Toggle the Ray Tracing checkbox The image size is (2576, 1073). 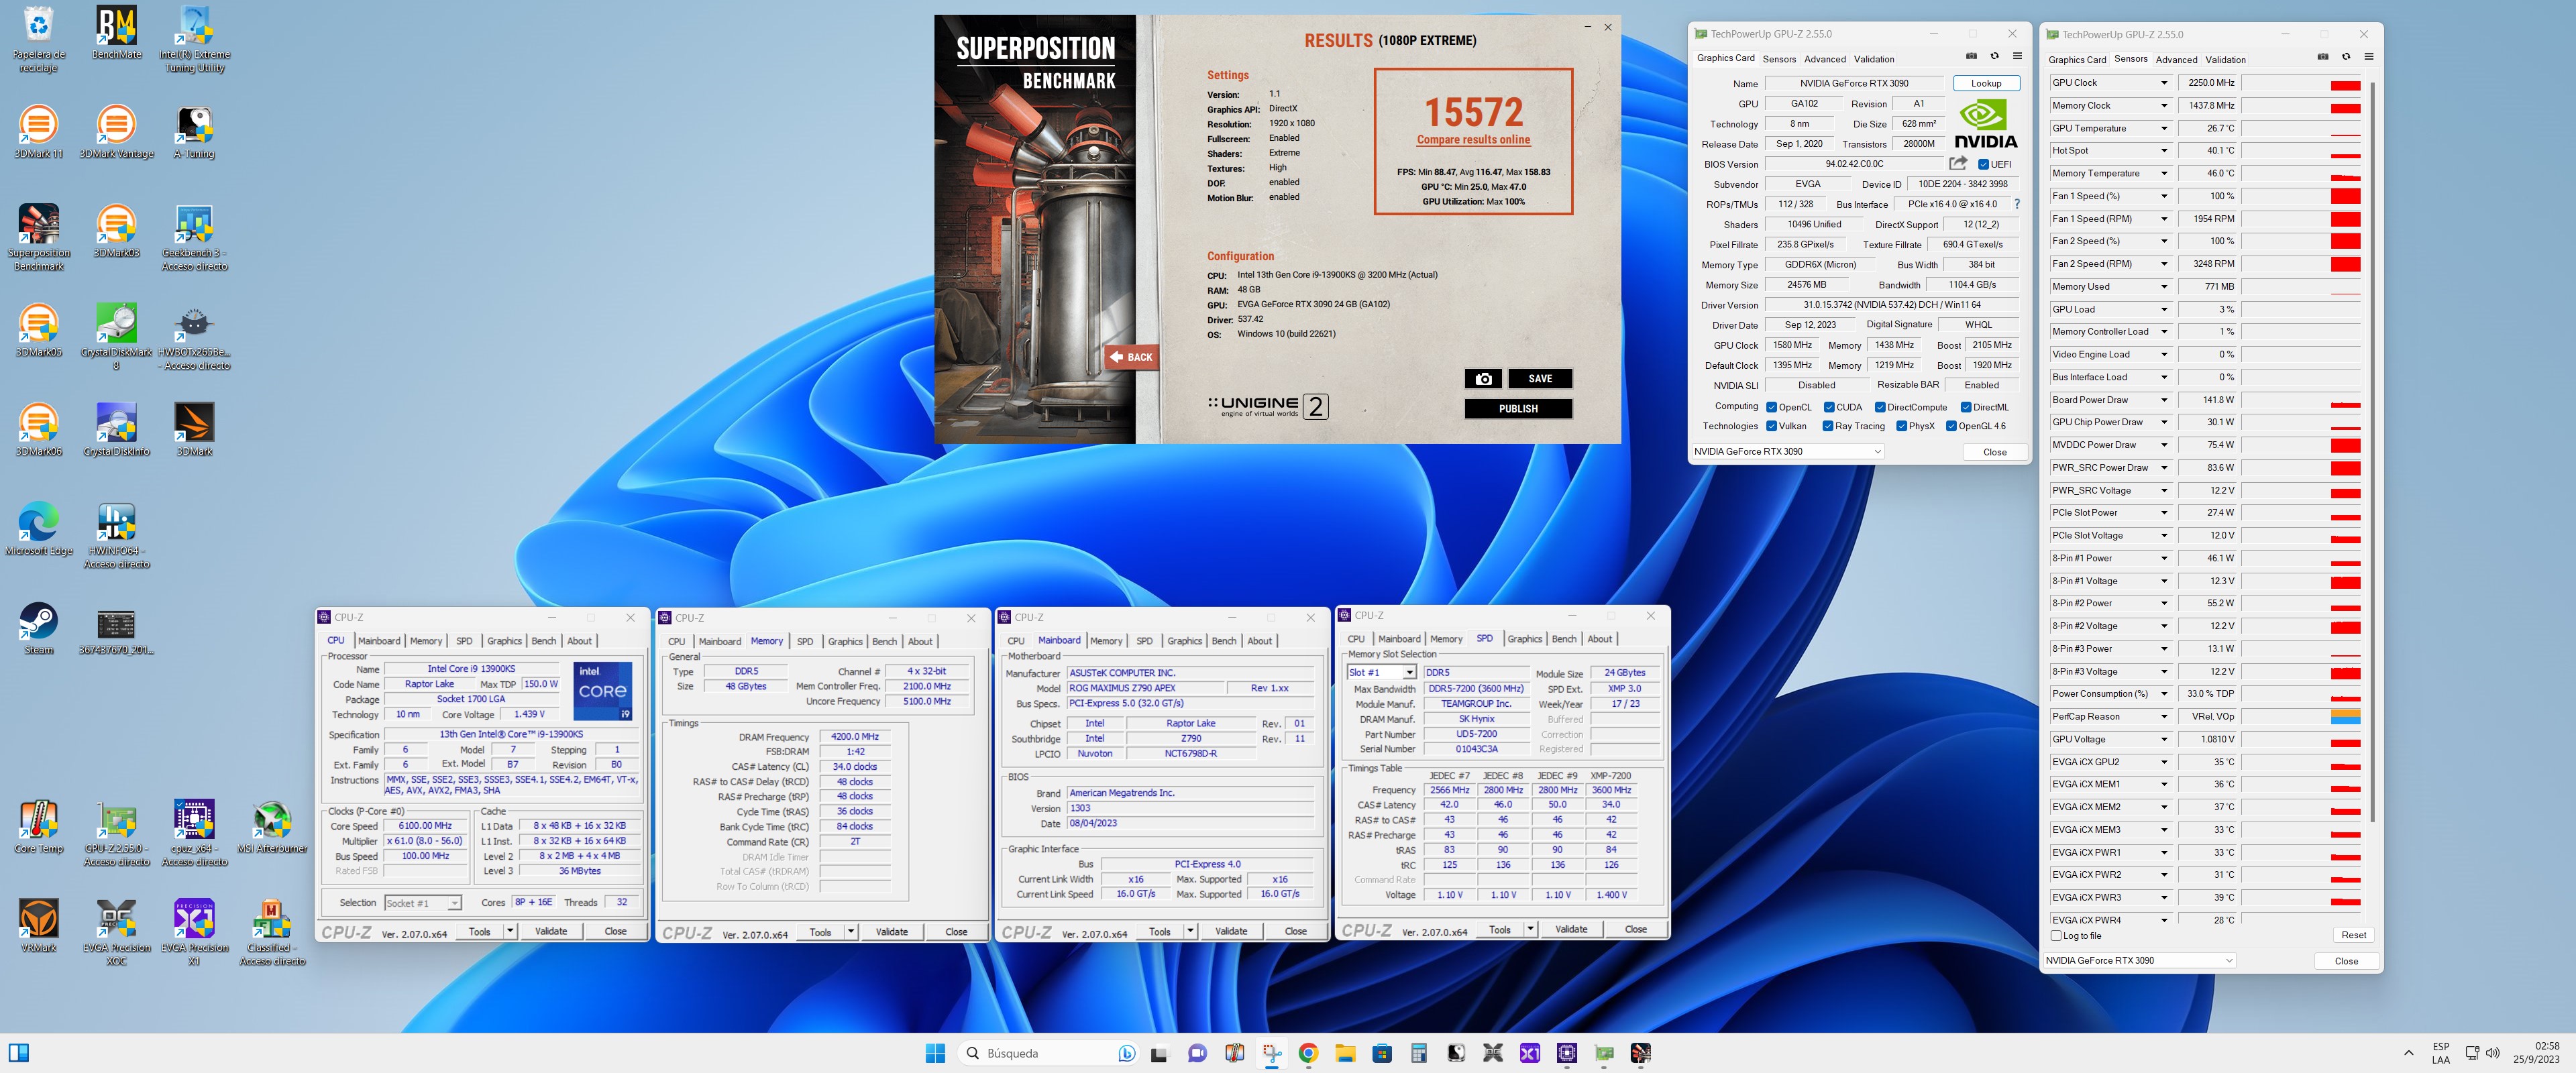pos(1828,426)
